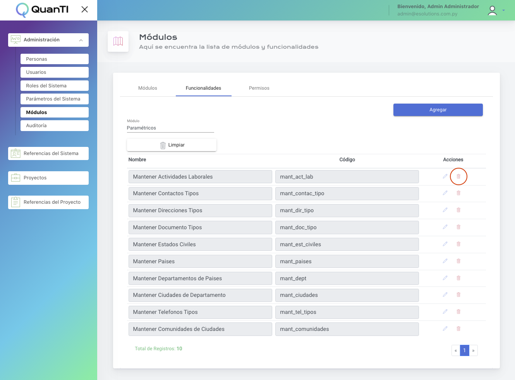Viewport: 515px width, 380px height.
Task: Select Módulos in sidebar menu
Action: coord(55,112)
